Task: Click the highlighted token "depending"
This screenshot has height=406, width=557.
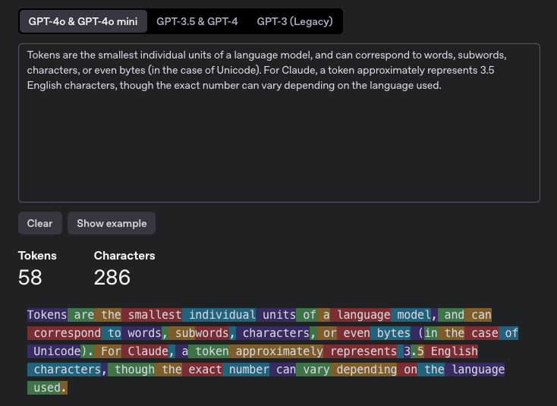Action: pyautogui.click(x=363, y=369)
